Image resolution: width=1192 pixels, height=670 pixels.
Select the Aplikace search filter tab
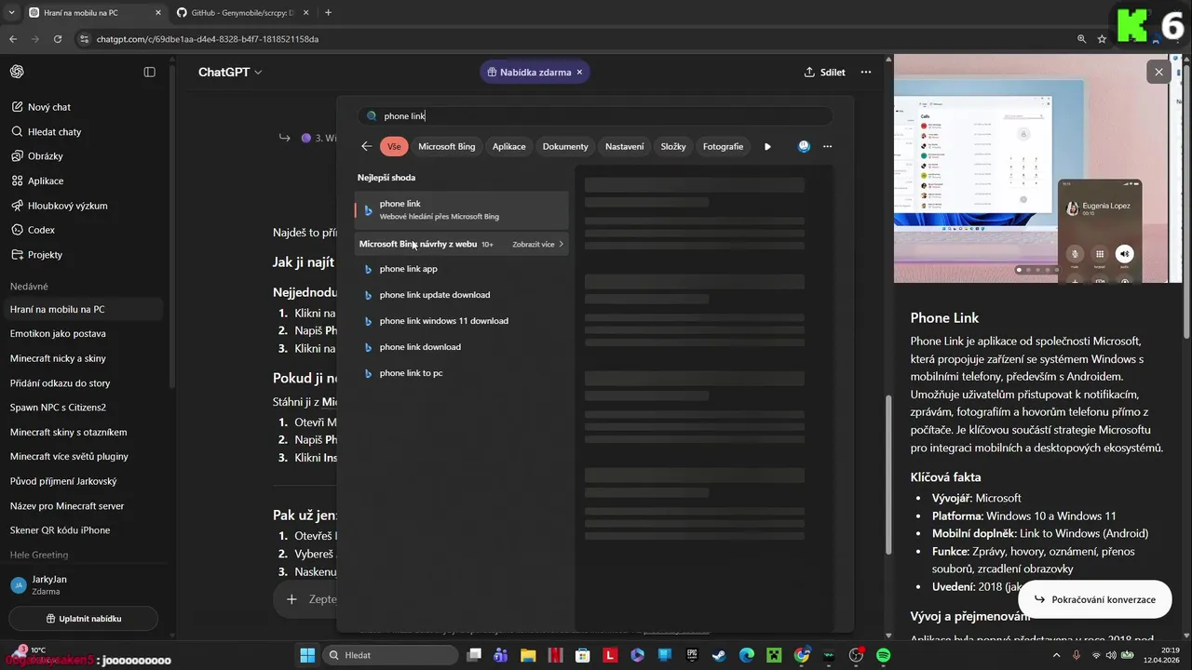click(x=508, y=146)
